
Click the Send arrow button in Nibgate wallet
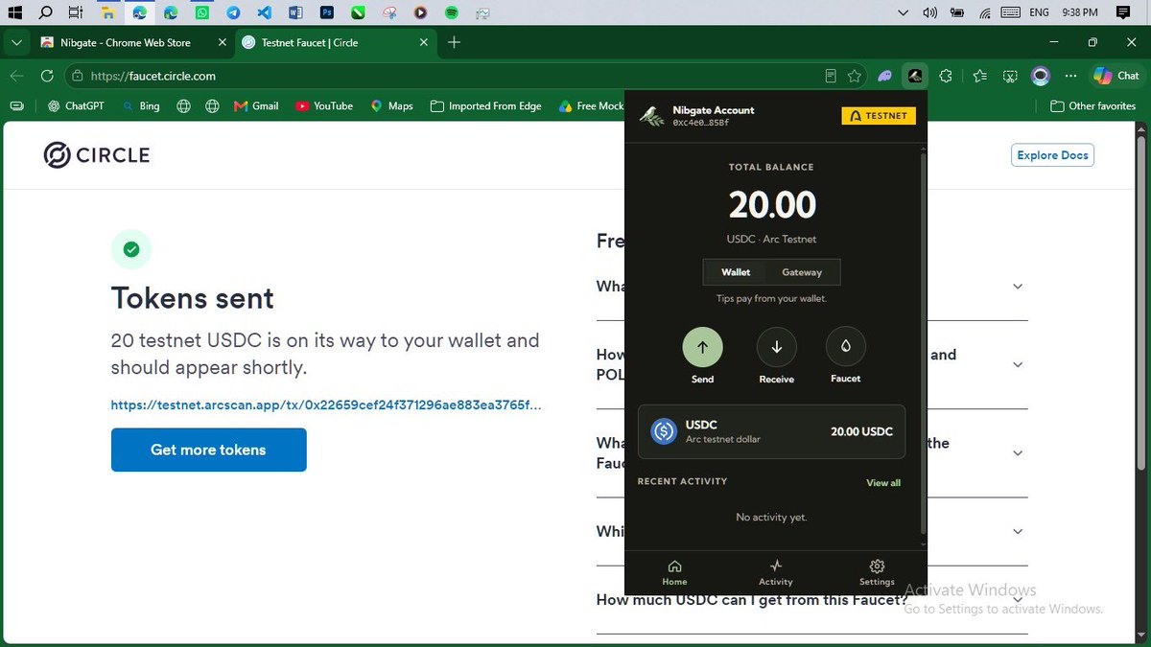(x=702, y=347)
